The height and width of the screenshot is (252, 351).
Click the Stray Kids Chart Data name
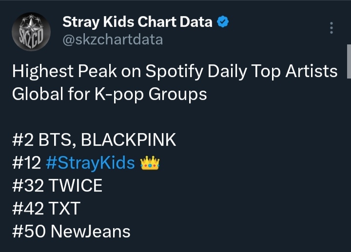[x=137, y=22]
